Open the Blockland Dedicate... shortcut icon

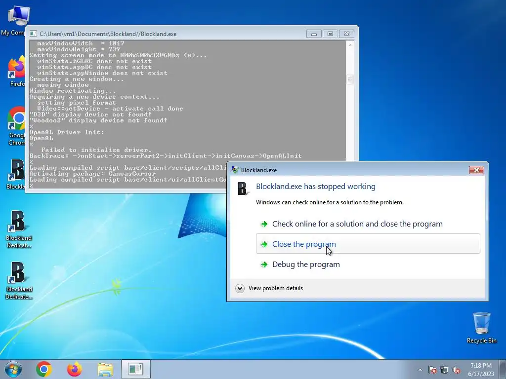coord(18,281)
